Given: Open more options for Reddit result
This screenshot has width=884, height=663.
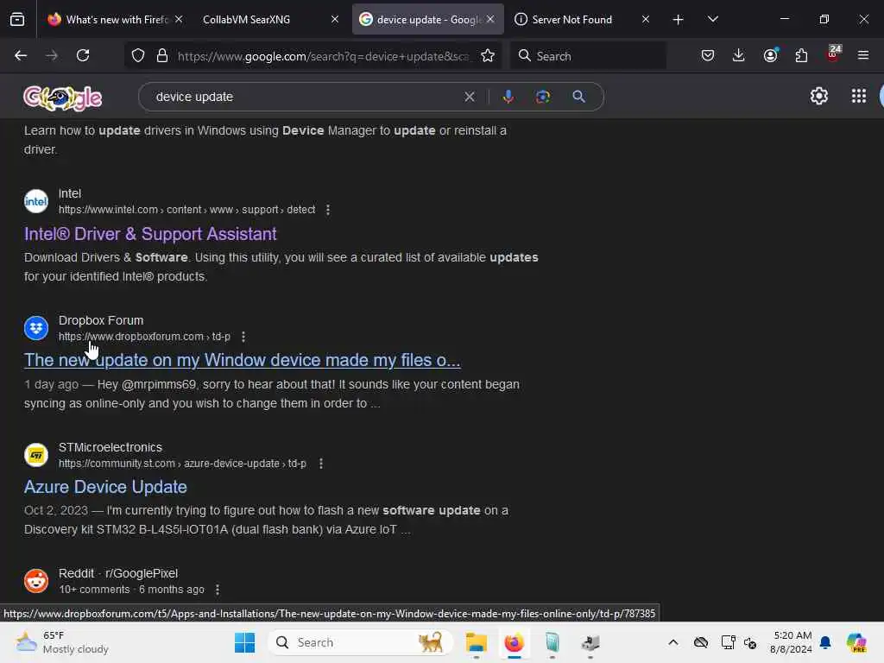Looking at the screenshot, I should (x=217, y=590).
